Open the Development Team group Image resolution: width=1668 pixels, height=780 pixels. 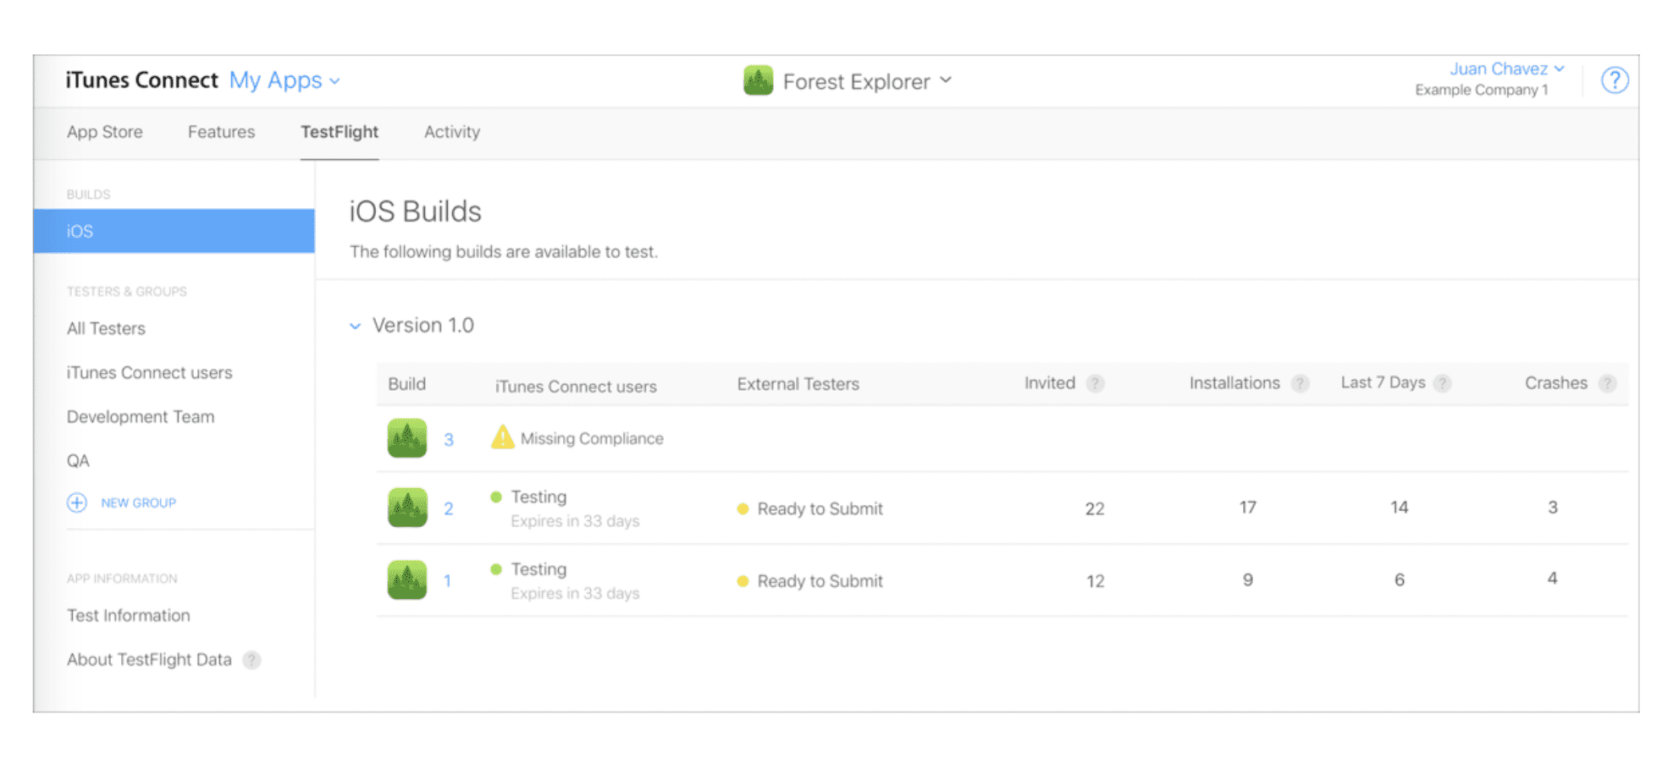point(141,416)
